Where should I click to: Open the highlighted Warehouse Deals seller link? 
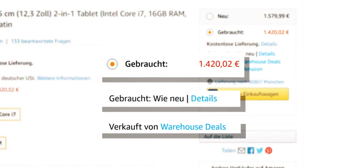pyautogui.click(x=193, y=127)
